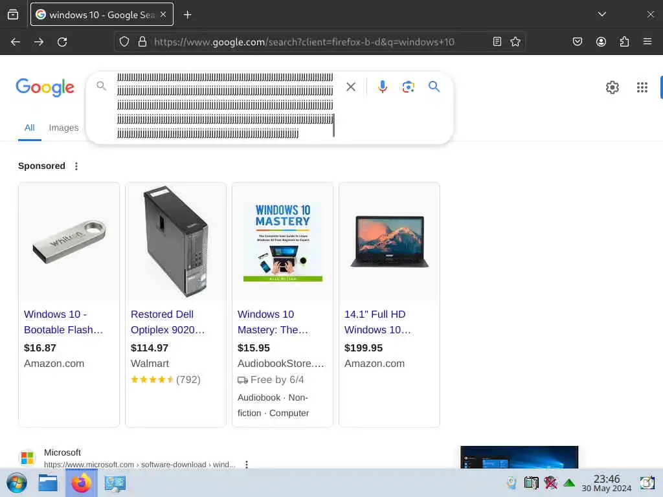663x497 pixels.
Task: Open clipboard tray icon
Action: pos(531,483)
